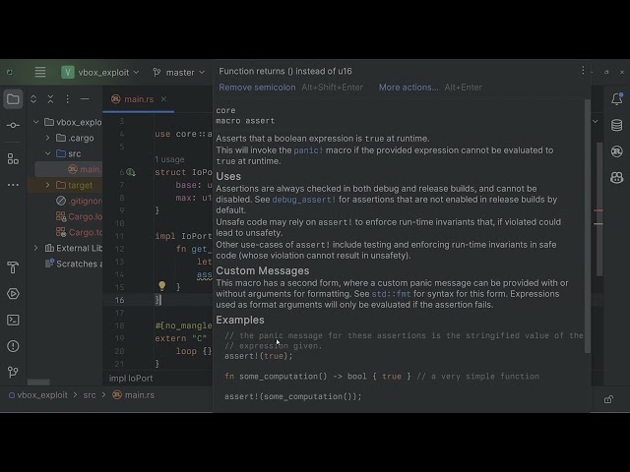Toggle read-only lock icon in status bar
This screenshot has width=630, height=472.
pos(608,399)
